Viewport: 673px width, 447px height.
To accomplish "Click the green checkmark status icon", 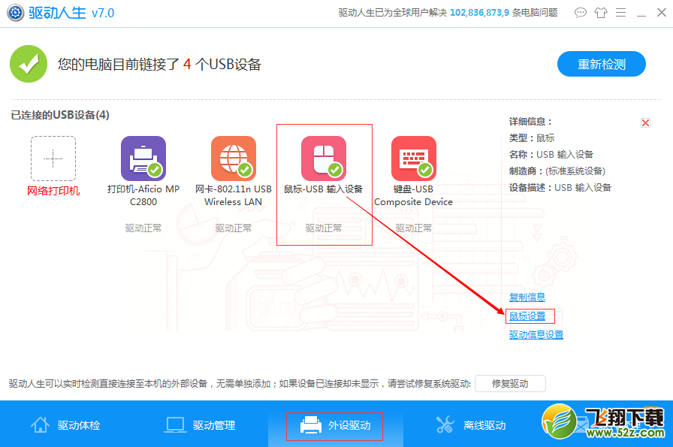I will 29,64.
